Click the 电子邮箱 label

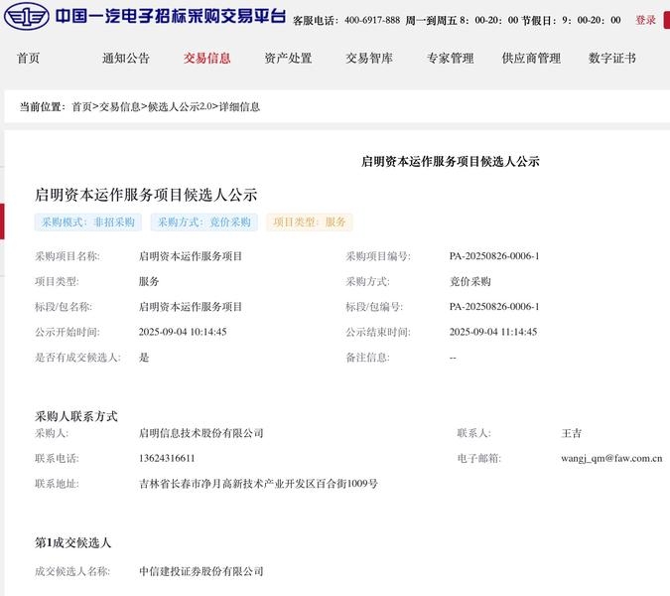pyautogui.click(x=479, y=458)
